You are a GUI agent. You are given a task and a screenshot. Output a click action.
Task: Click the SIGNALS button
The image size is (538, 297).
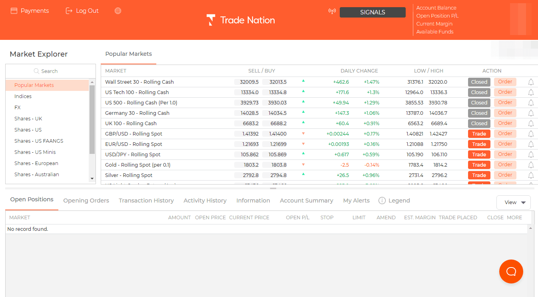click(x=372, y=12)
